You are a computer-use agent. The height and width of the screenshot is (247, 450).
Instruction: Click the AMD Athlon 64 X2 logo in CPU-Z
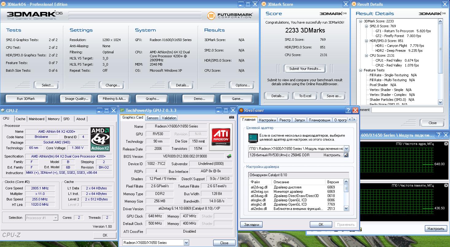tap(100, 139)
